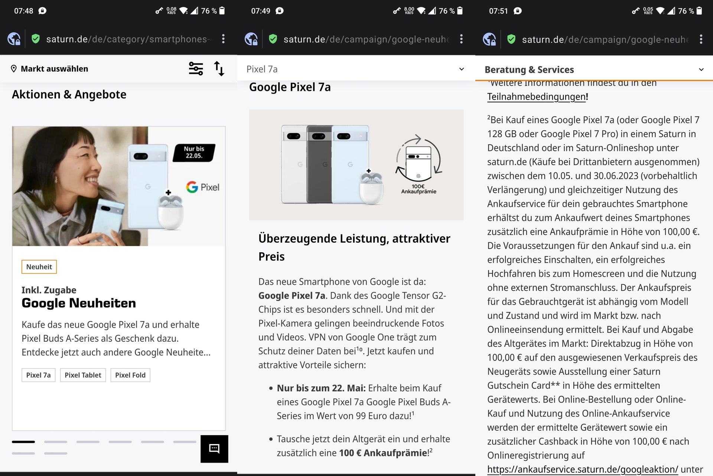Click 'Überzeugende Leistung, attraktiver Preis' heading

(x=354, y=247)
